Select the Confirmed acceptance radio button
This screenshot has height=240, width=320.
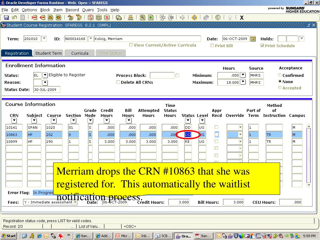280,75
